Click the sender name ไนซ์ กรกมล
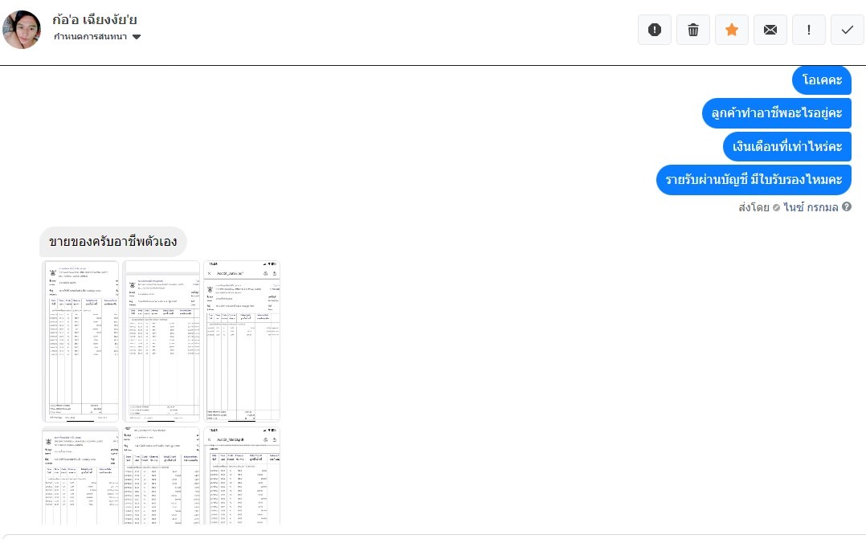 [811, 207]
